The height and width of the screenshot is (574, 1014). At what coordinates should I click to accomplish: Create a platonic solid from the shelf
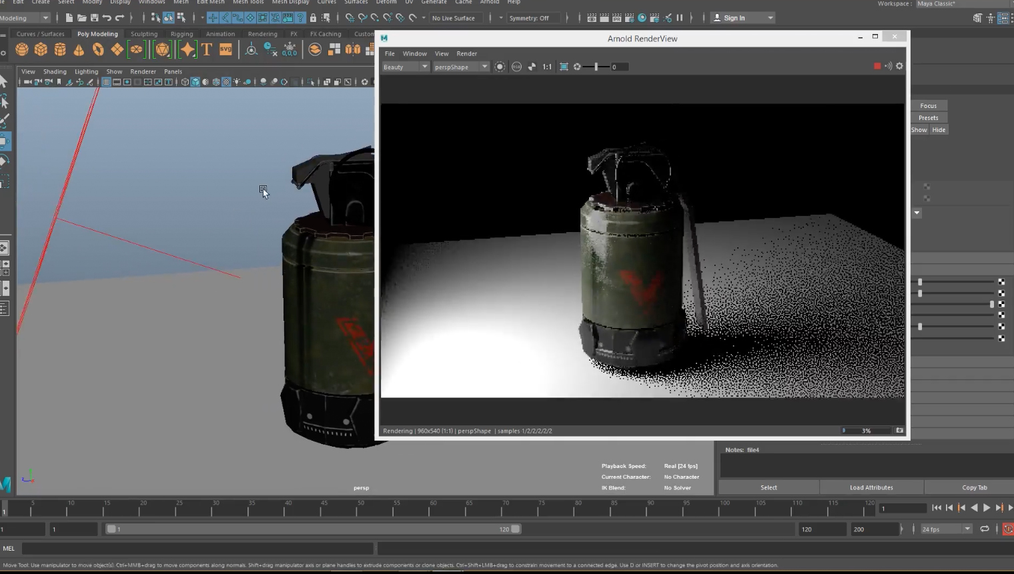pos(162,49)
